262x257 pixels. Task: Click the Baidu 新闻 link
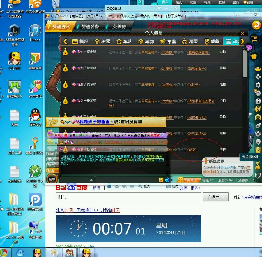[x=96, y=188]
